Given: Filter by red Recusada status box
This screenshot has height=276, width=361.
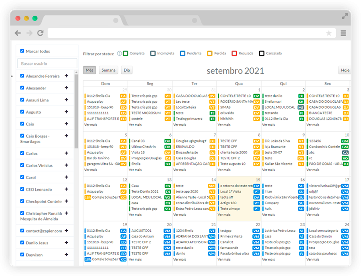Looking at the screenshot, I should 234,53.
